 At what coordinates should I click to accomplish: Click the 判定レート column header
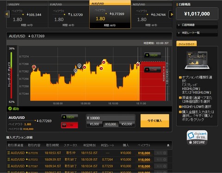tap(107, 145)
